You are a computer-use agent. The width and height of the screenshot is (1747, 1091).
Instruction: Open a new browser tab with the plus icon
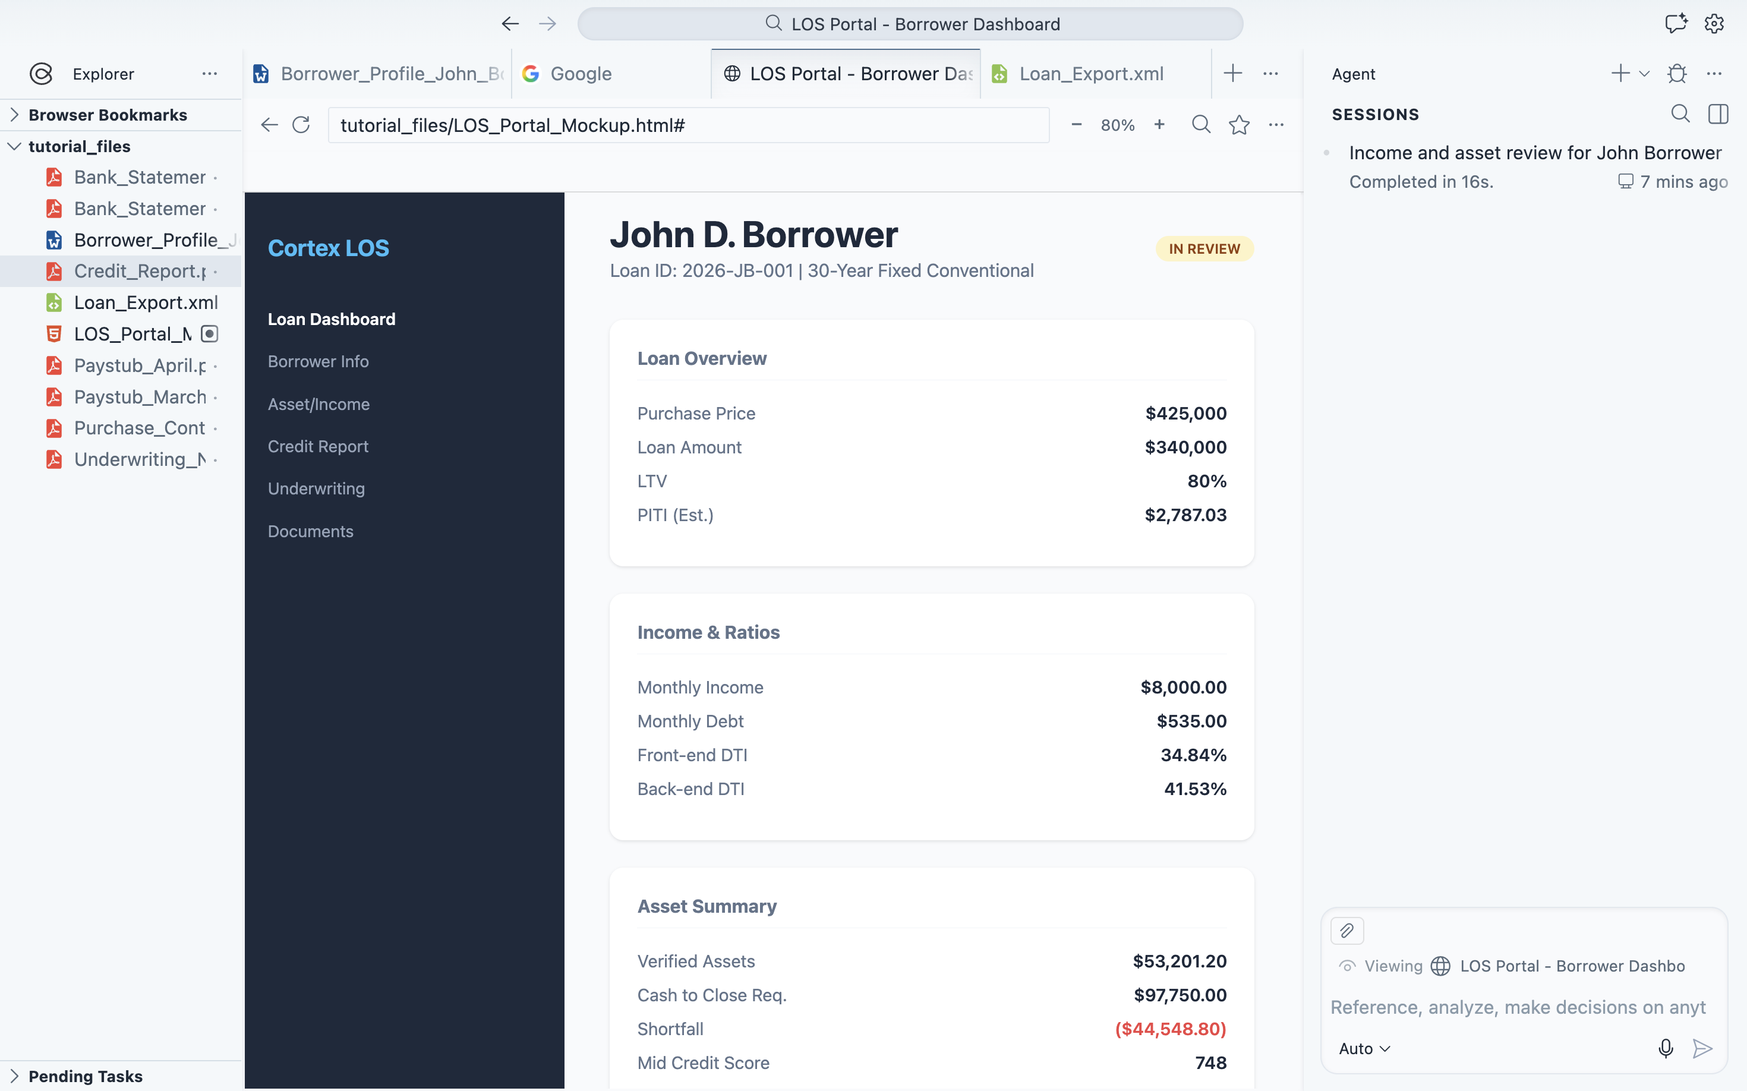[1232, 73]
